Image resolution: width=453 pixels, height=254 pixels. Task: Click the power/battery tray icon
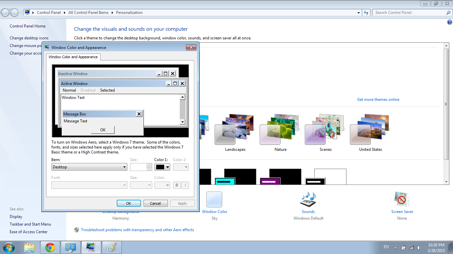tap(404, 247)
